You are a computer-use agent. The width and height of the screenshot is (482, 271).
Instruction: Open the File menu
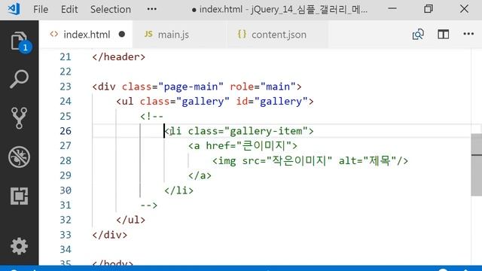[x=41, y=9]
